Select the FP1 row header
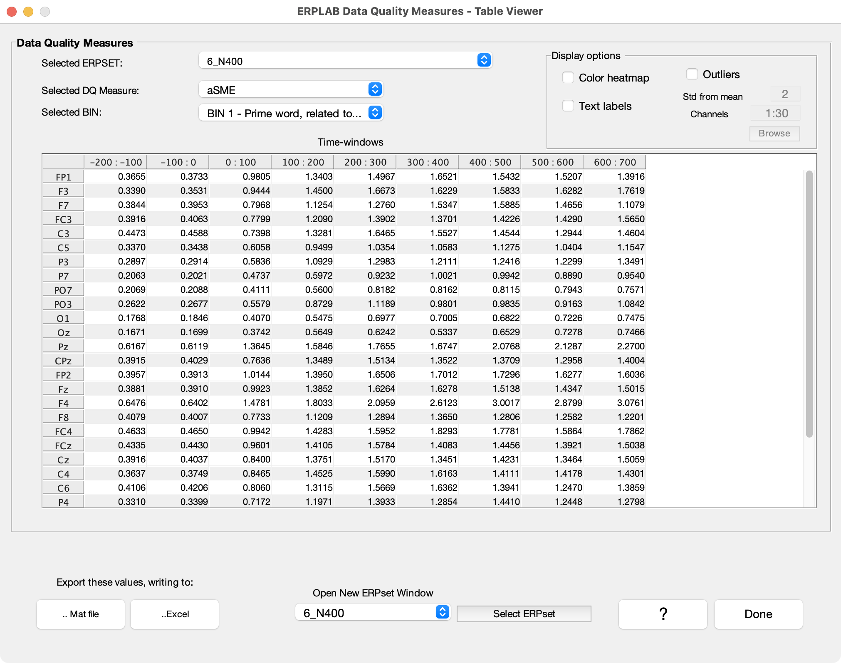The image size is (841, 663). [x=63, y=177]
